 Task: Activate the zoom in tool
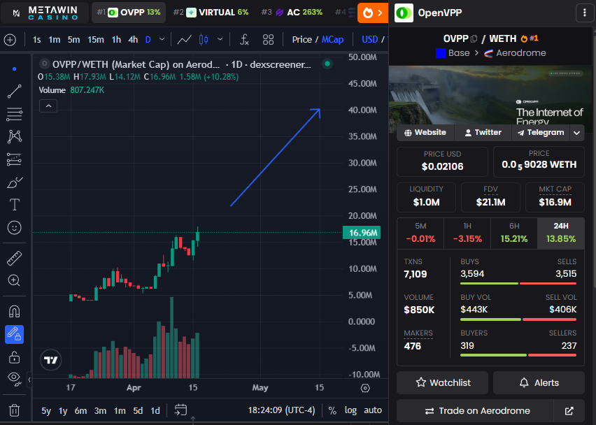(15, 281)
